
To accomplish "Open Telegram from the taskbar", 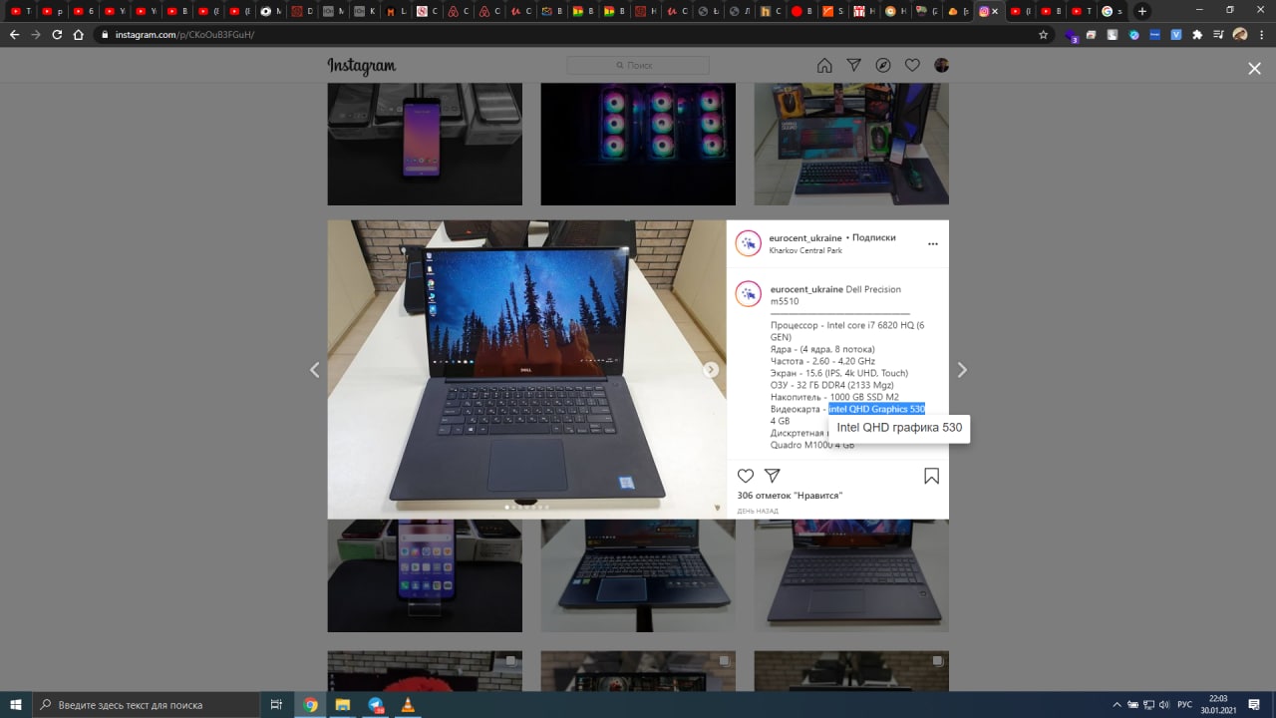I will [x=375, y=705].
